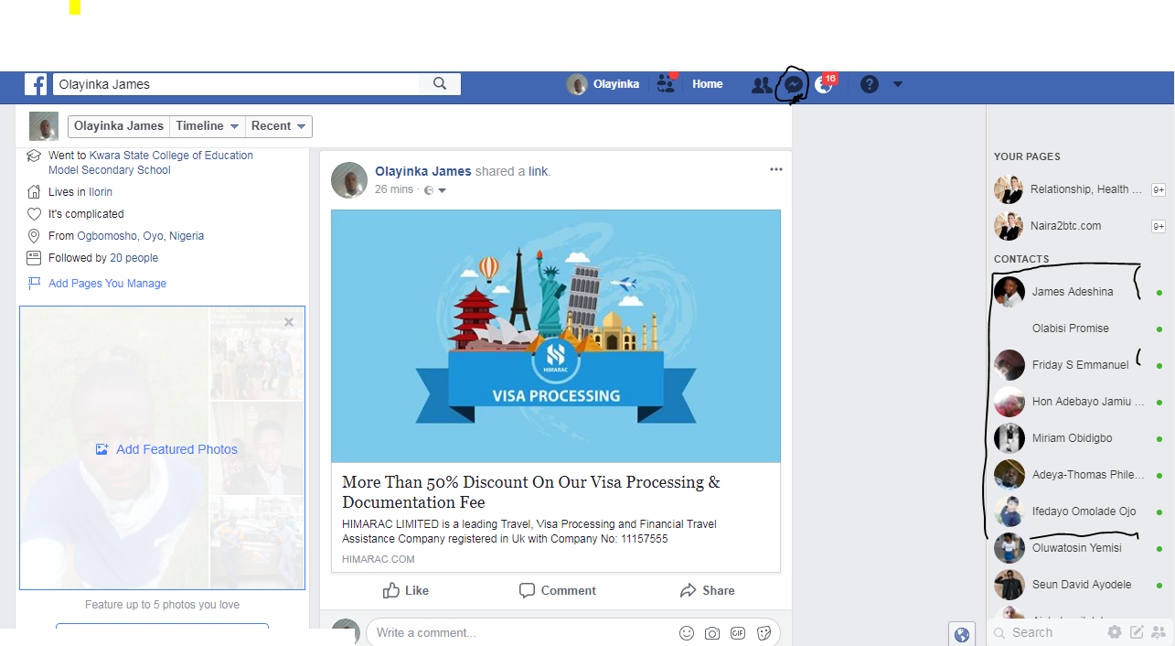Close the featured photos box

coord(289,322)
